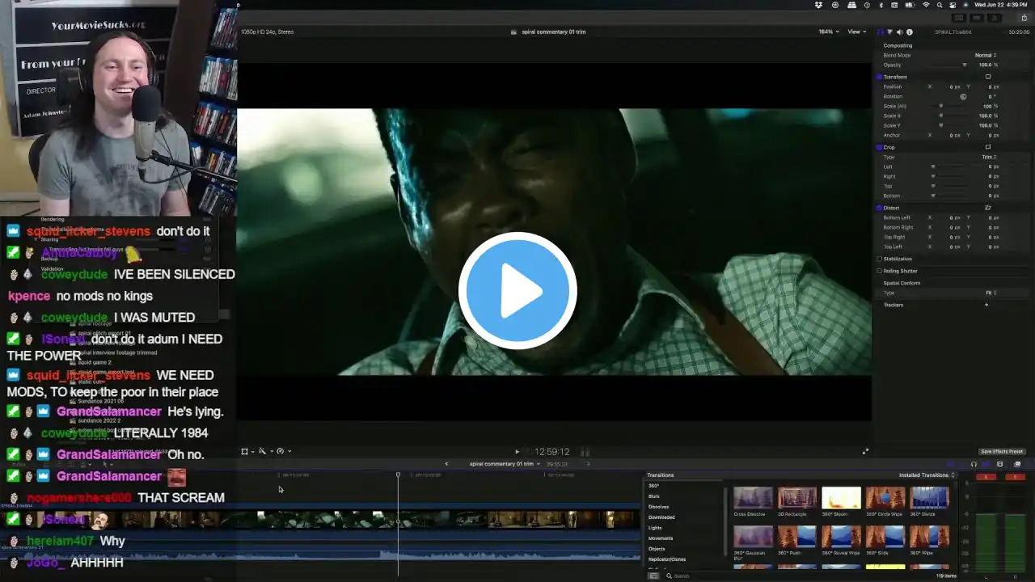The height and width of the screenshot is (582, 1035).
Task: Click the Transform on-screen controls icon
Action: tap(988, 77)
